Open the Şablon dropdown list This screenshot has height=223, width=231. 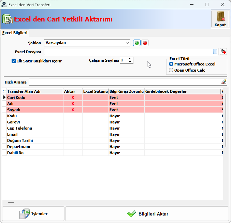pos(127,43)
